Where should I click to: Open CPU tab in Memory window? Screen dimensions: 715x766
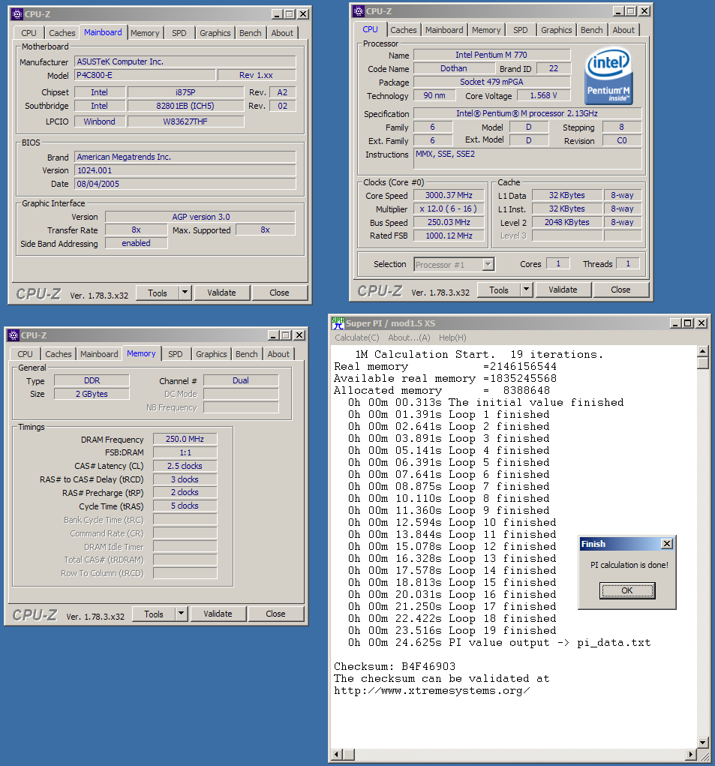click(25, 353)
